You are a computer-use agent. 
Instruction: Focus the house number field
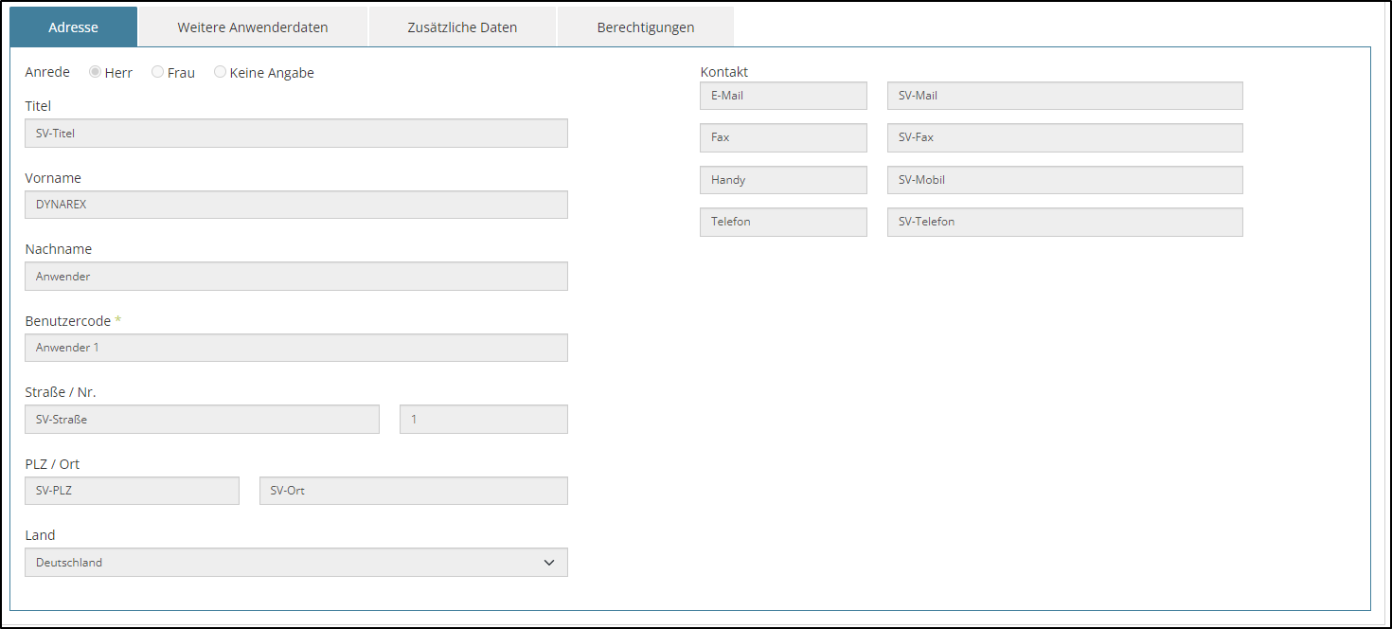tap(483, 420)
